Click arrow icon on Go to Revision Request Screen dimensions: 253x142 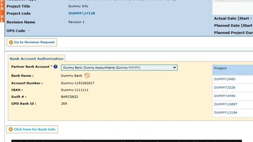pyautogui.click(x=11, y=42)
